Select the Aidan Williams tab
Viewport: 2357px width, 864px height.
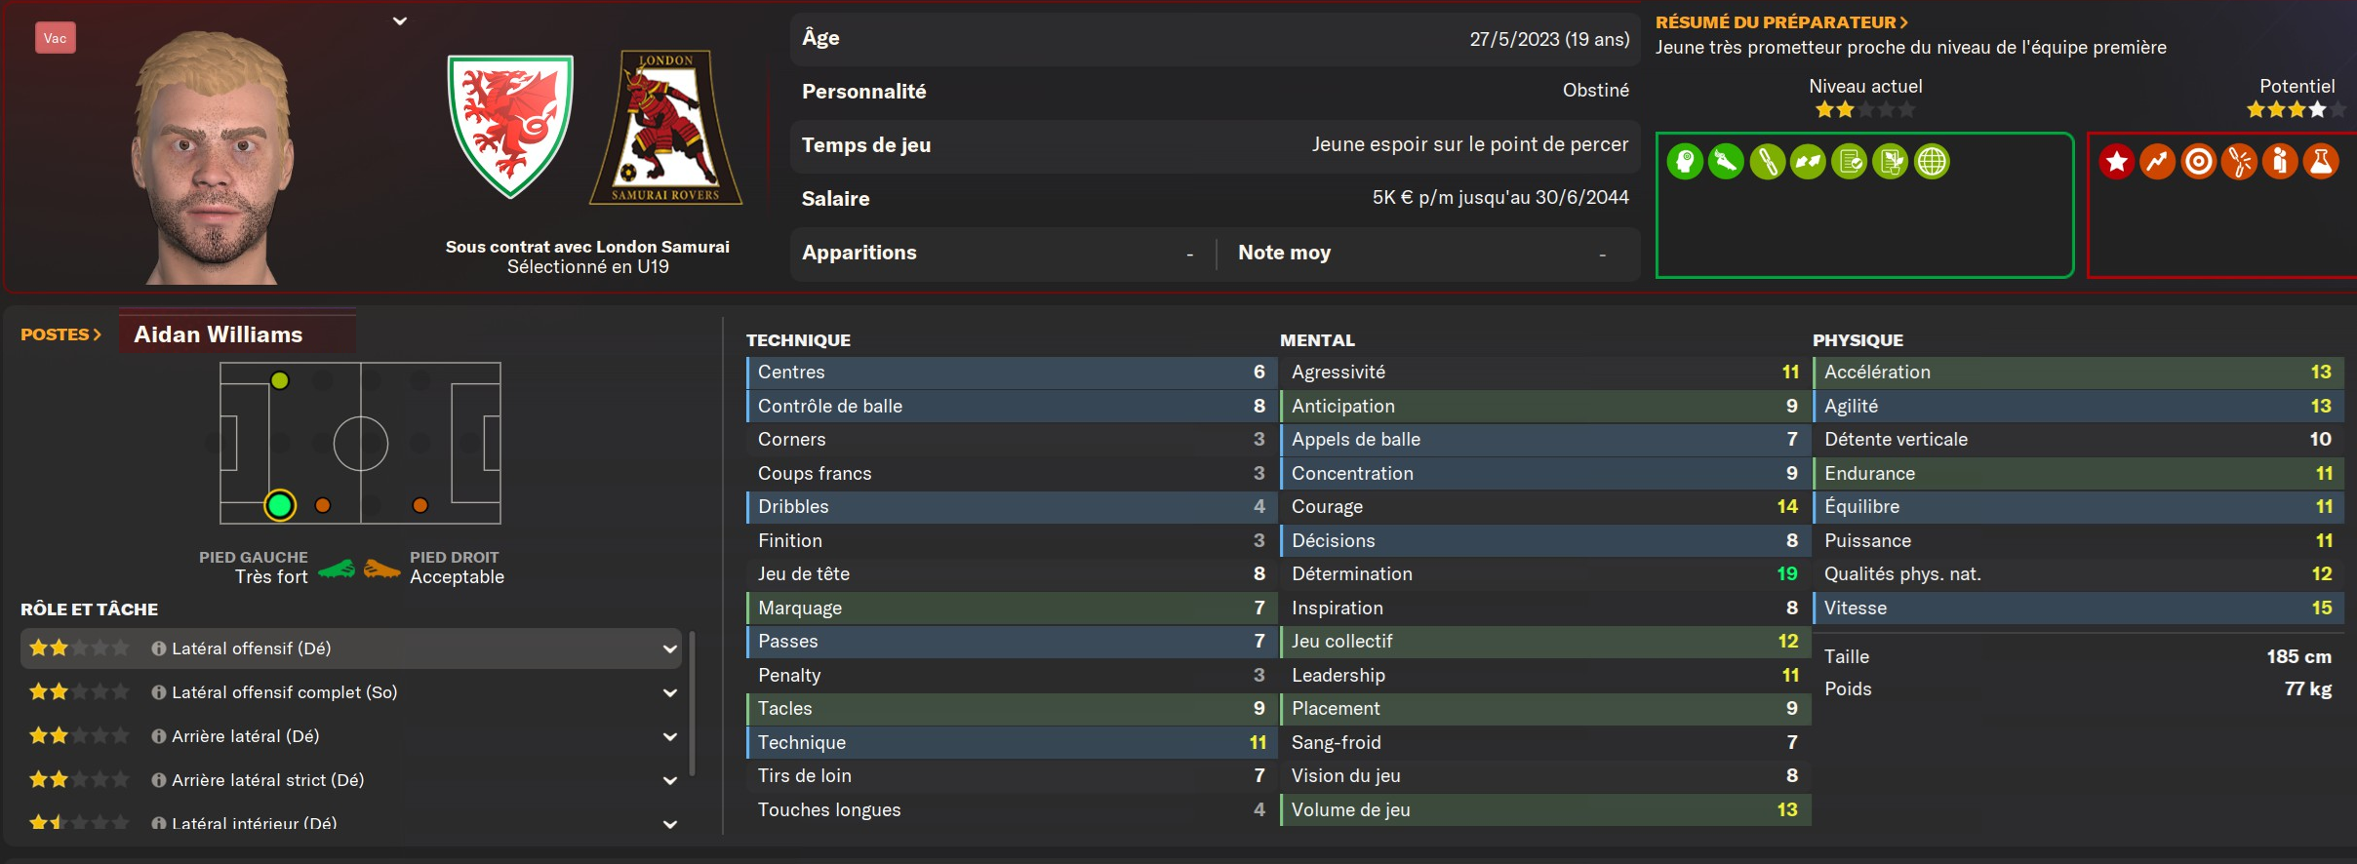[x=219, y=334]
